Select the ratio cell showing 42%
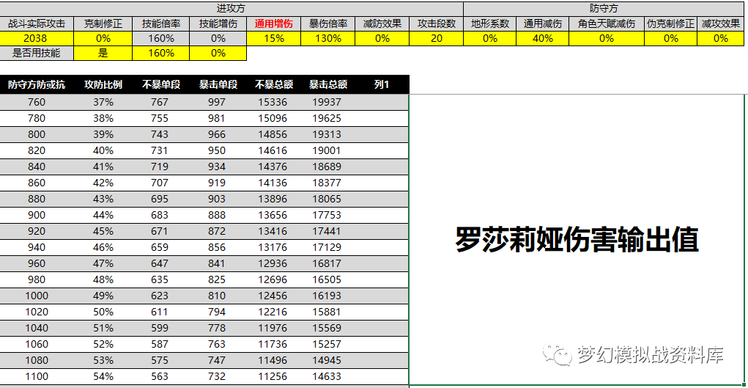This screenshot has width=748, height=388. tap(103, 183)
